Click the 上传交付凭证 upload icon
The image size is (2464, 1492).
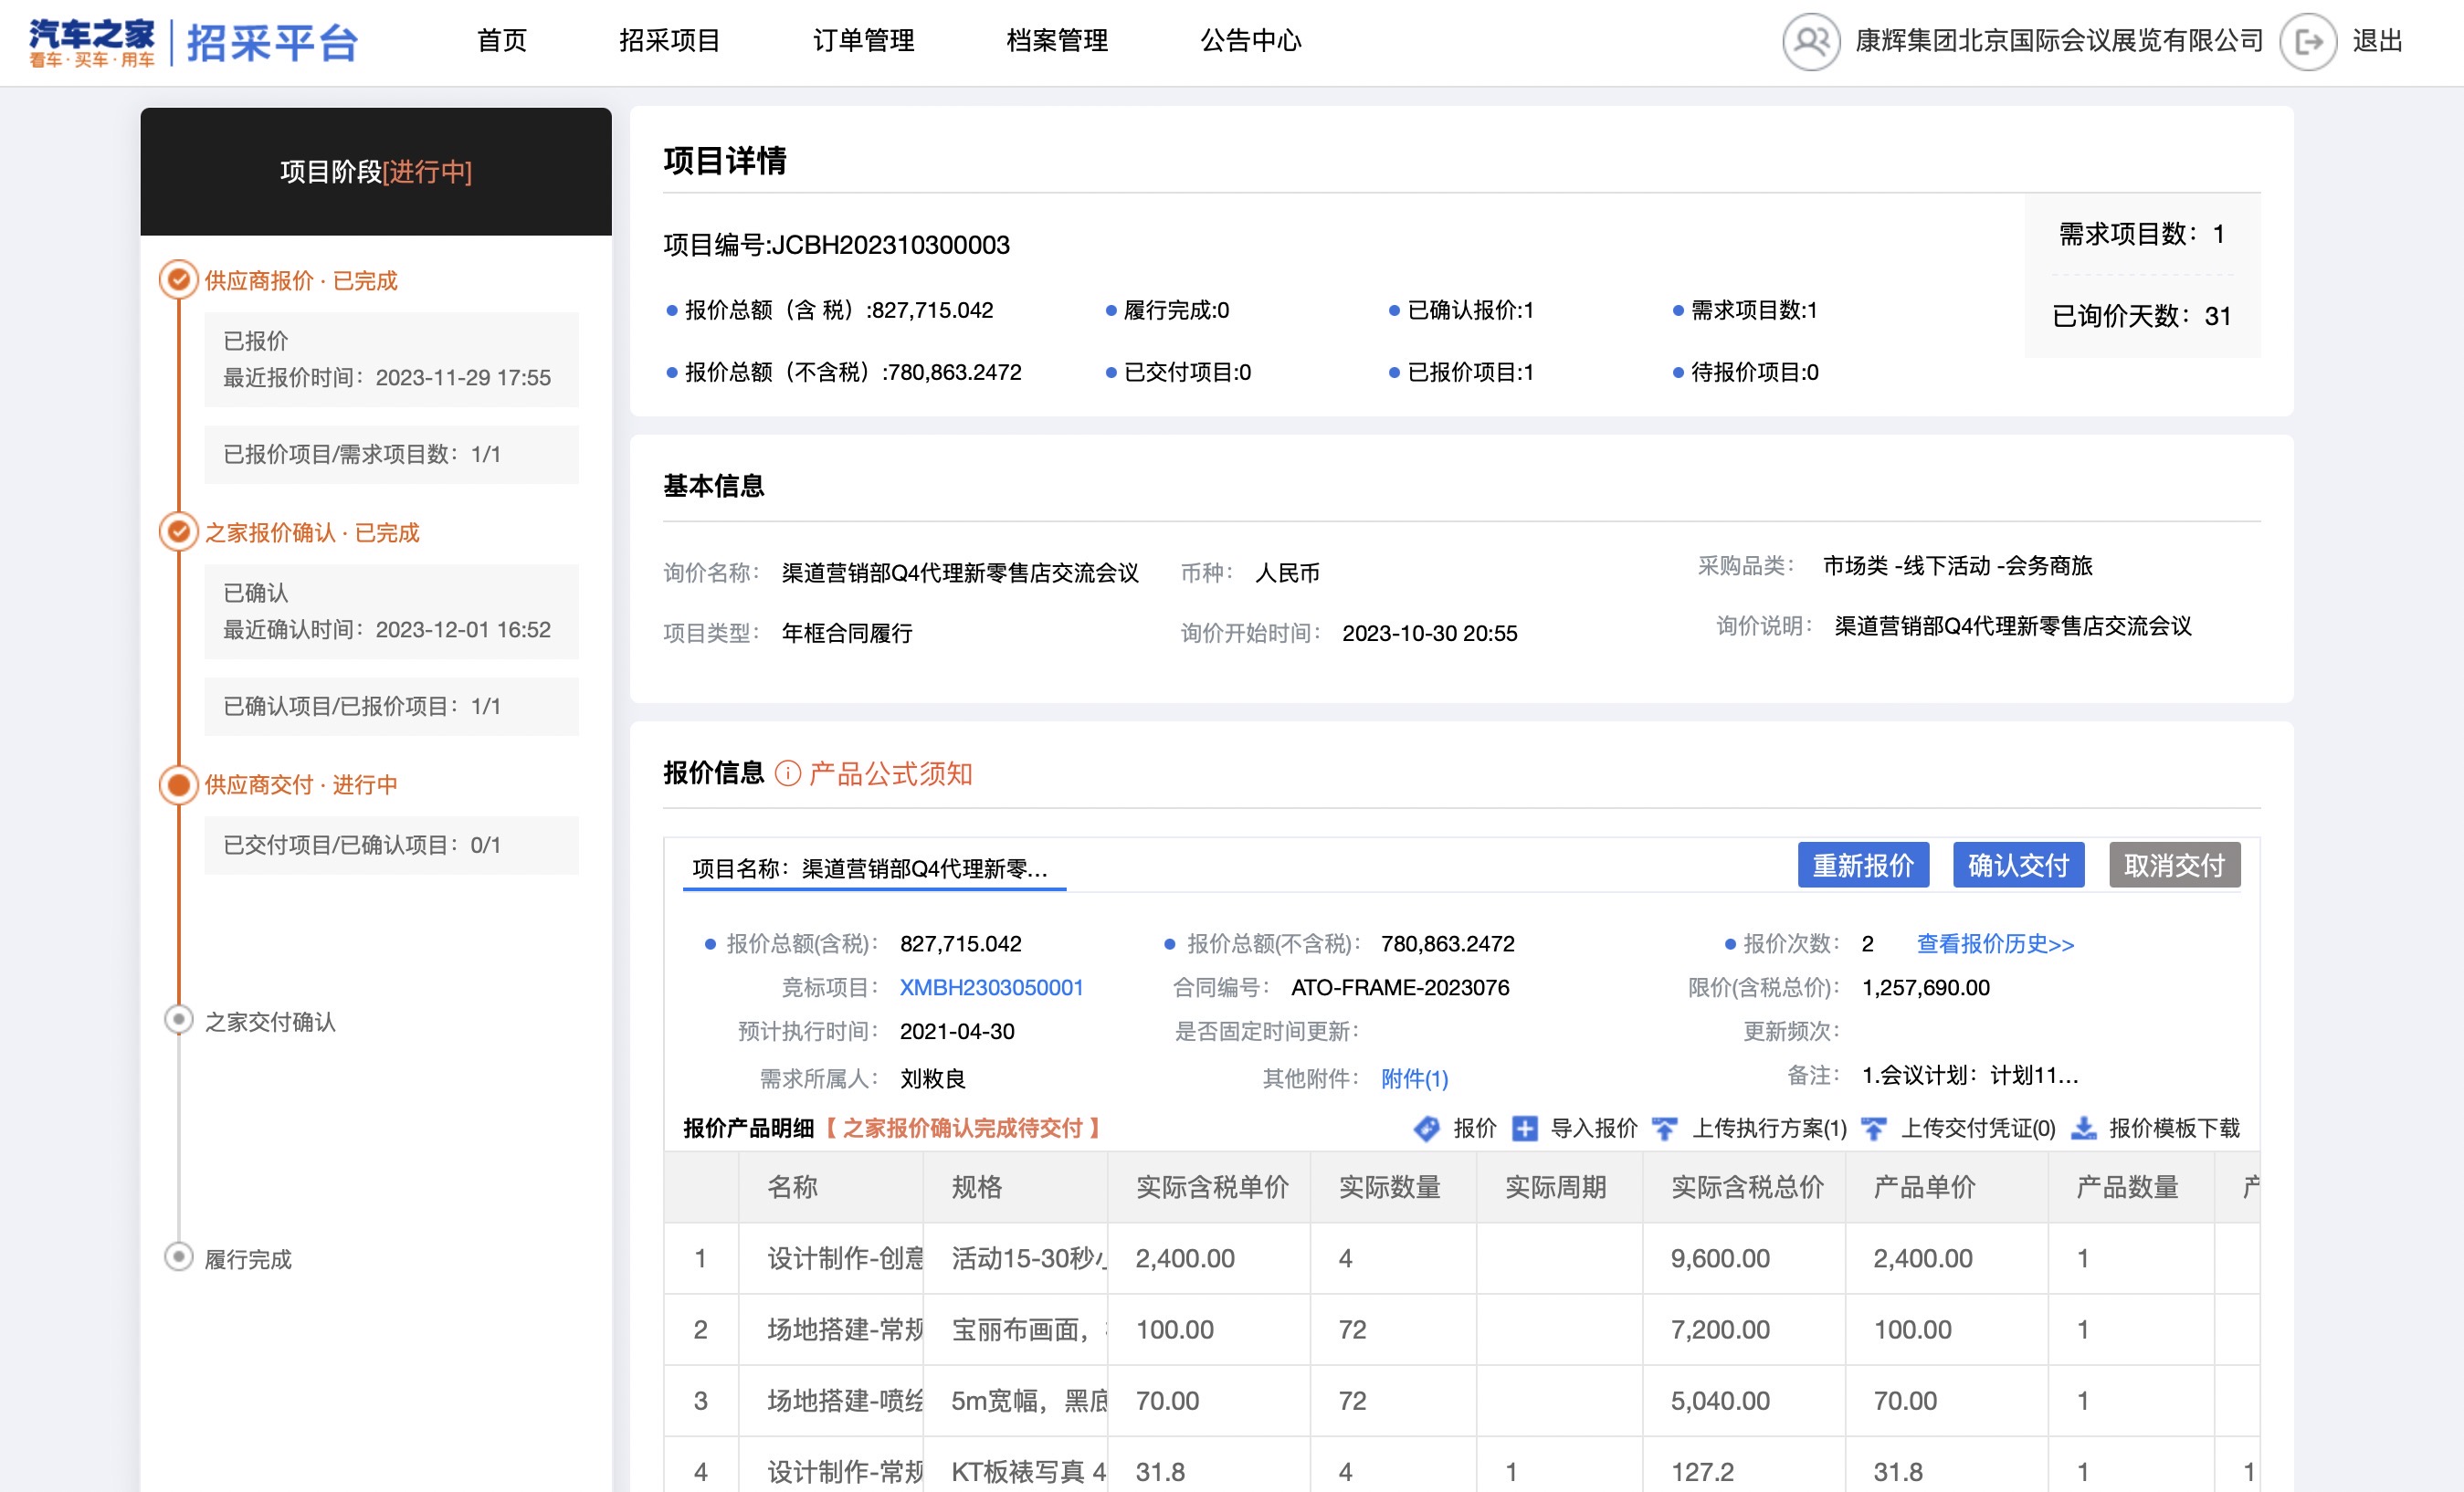(x=1873, y=1128)
